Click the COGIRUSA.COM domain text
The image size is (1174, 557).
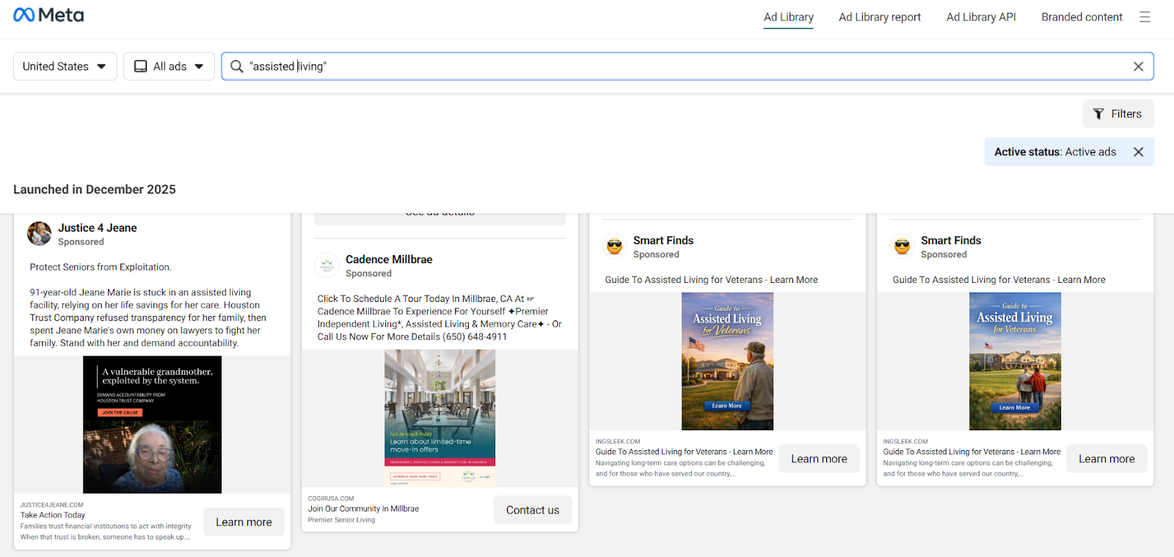pyautogui.click(x=331, y=498)
